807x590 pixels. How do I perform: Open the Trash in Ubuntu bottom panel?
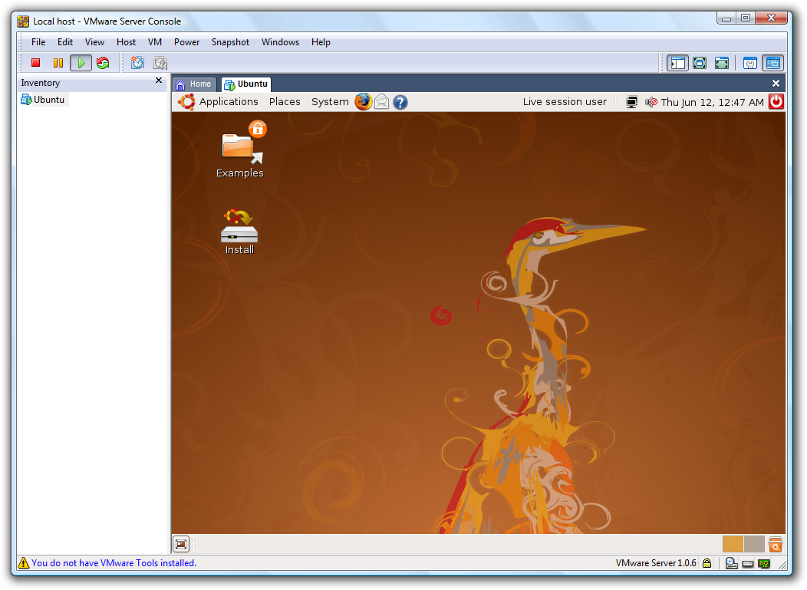775,544
